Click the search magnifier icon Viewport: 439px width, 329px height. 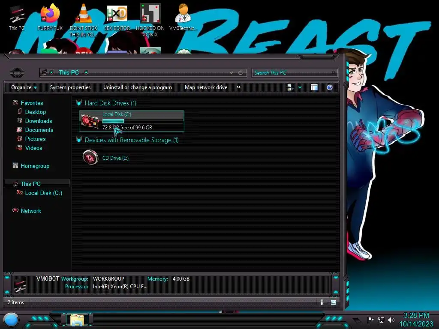(x=333, y=73)
